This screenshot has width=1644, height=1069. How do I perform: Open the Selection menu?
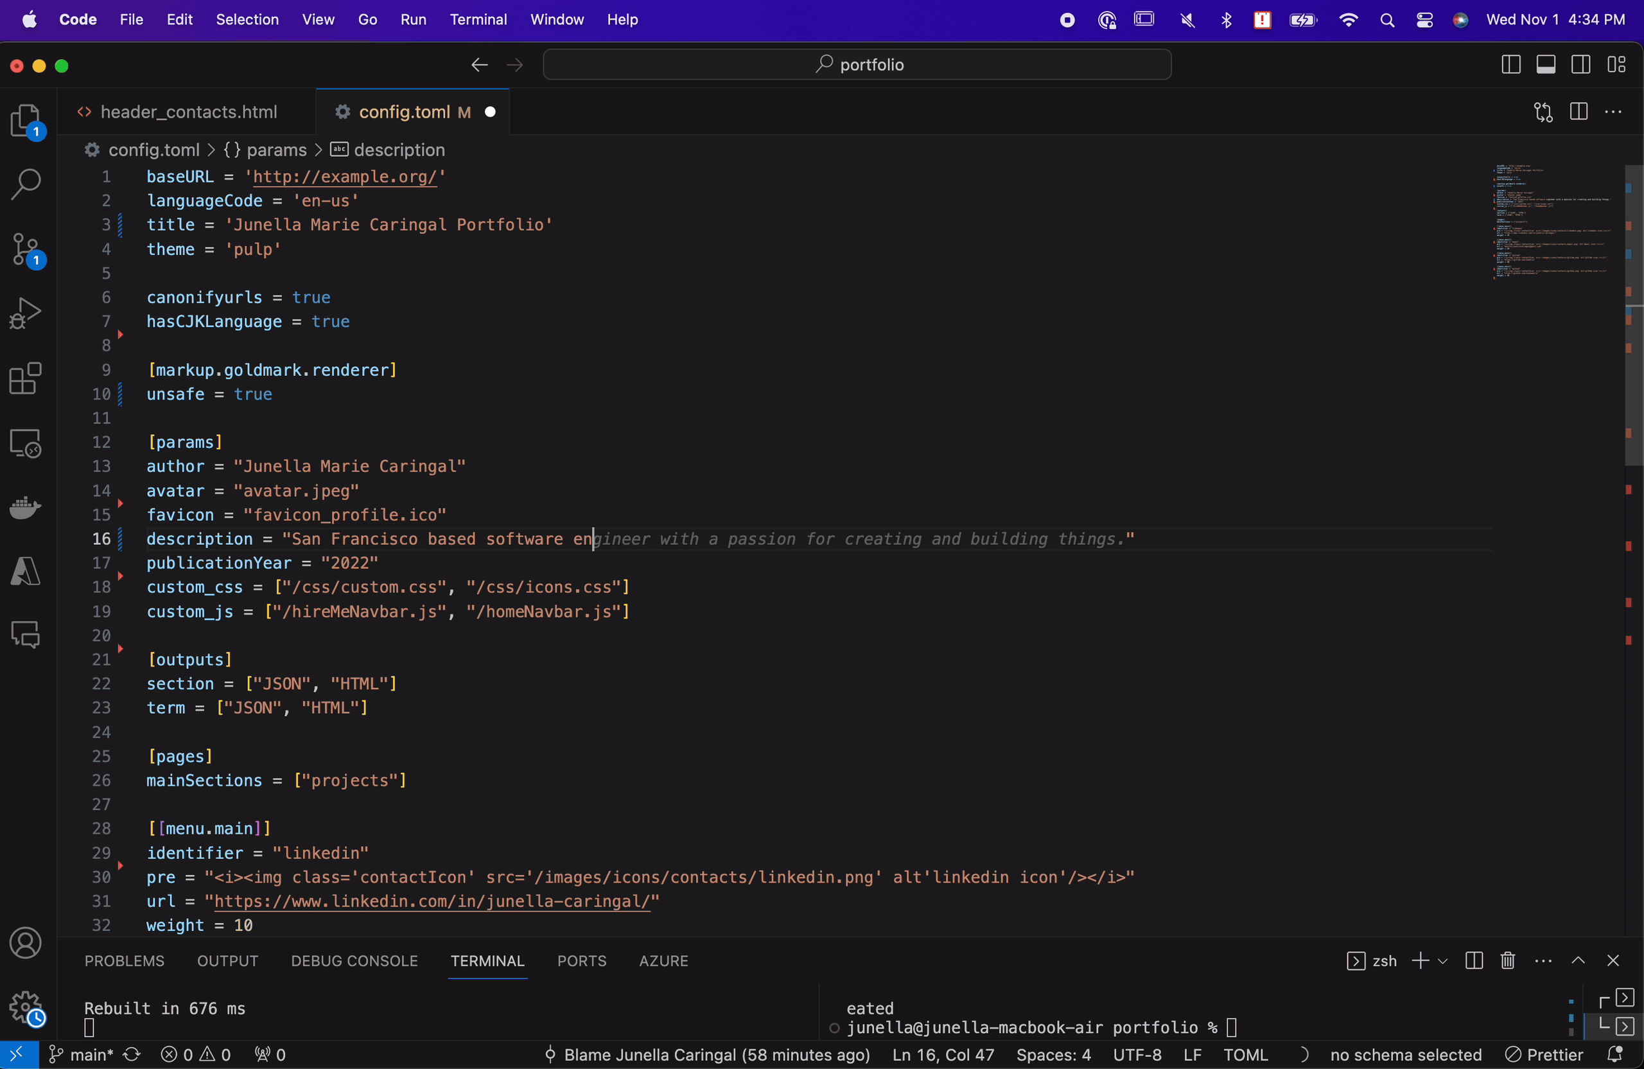[247, 20]
